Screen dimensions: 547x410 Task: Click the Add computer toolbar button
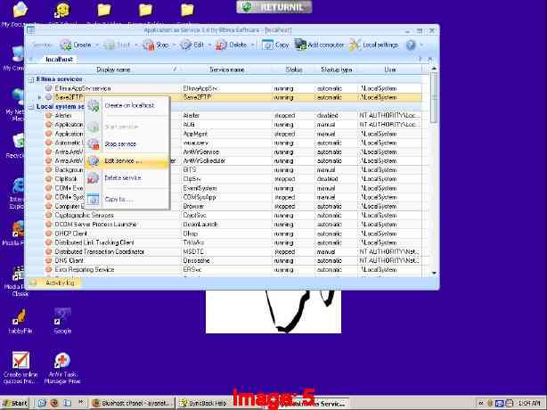point(319,45)
